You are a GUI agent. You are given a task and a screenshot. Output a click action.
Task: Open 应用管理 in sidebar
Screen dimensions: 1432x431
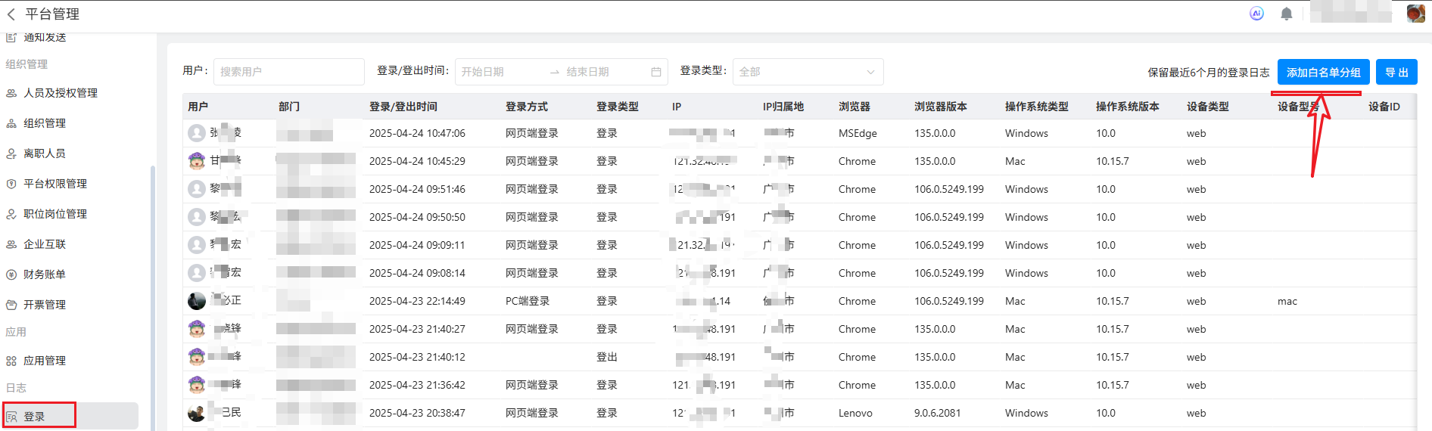point(45,361)
